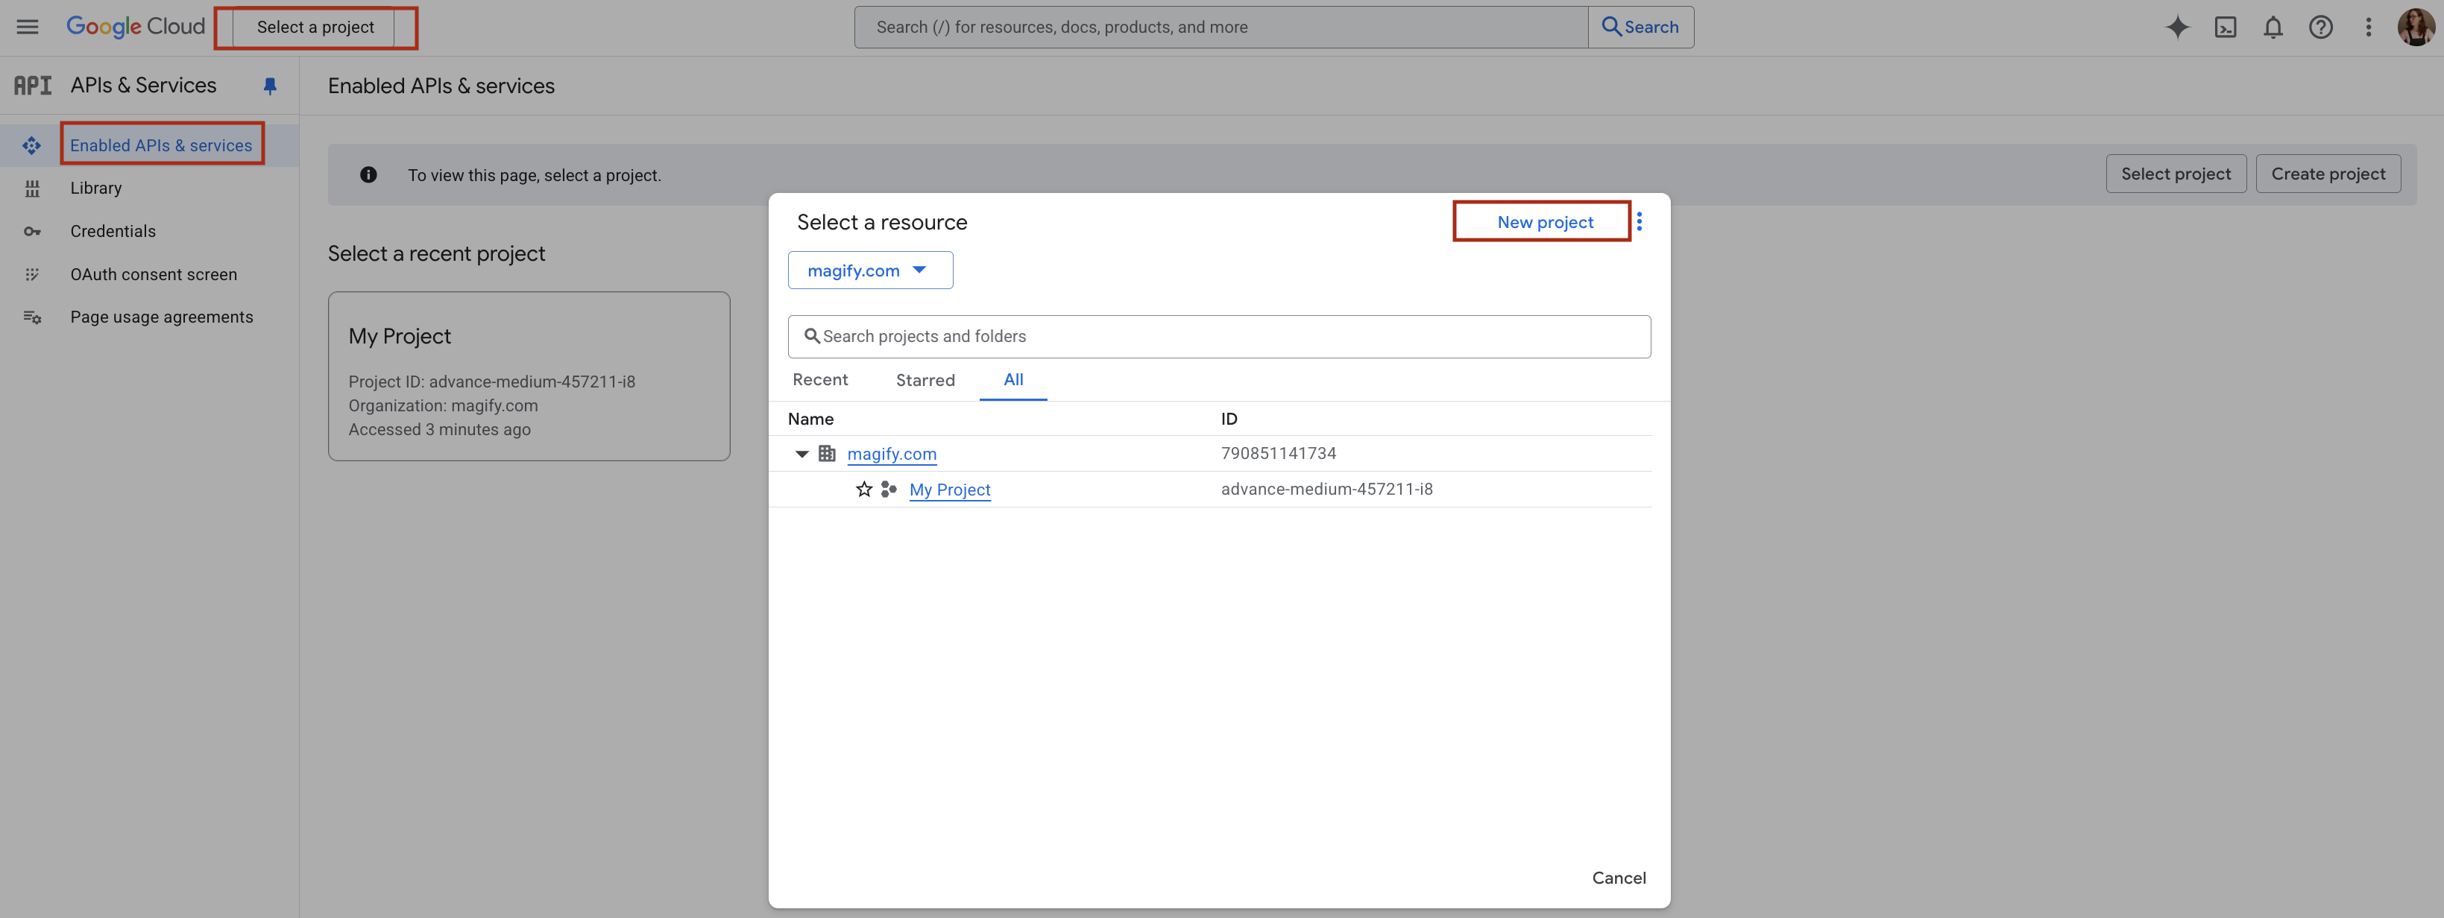Click the Gemini AI sparkle icon
This screenshot has width=2444, height=918.
[2177, 28]
